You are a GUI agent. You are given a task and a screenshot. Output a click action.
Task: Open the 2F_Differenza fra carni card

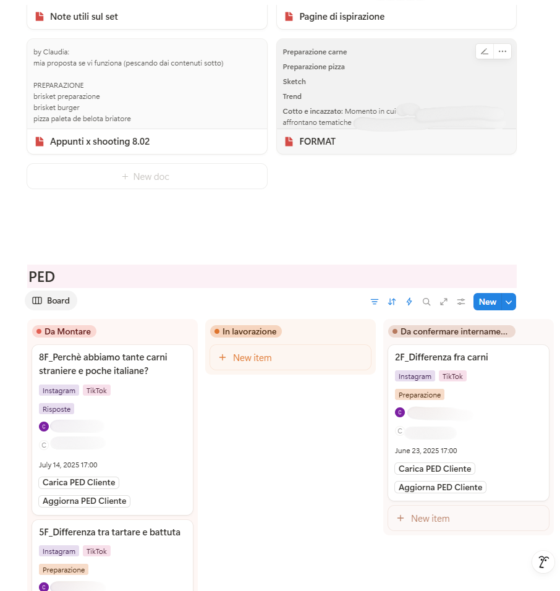point(441,357)
